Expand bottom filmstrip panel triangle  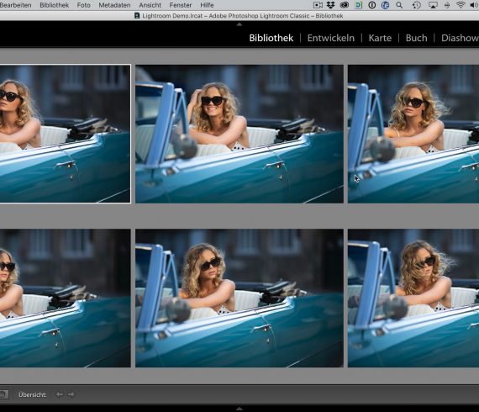239,409
